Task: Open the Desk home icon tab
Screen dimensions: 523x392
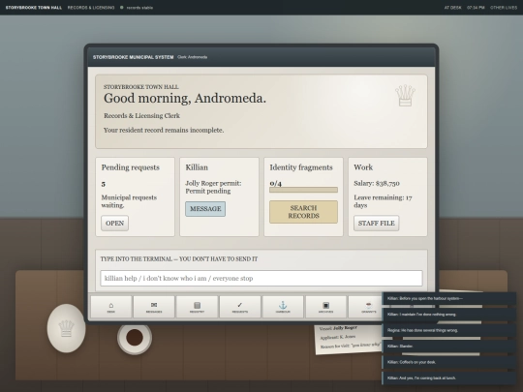Action: point(111,307)
